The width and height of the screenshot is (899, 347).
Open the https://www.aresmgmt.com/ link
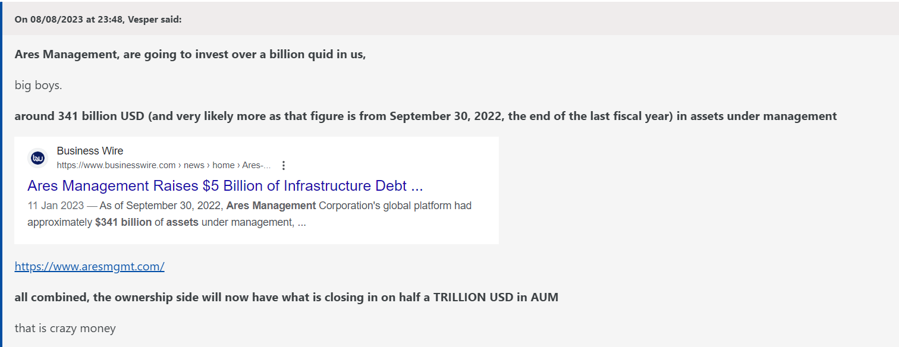pyautogui.click(x=89, y=266)
